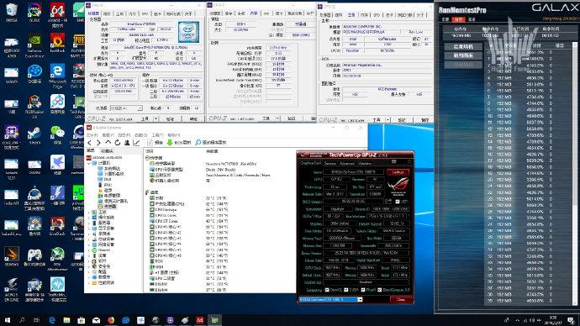Open the Tools dropdown arrow in right CPU-Z

(x=388, y=120)
